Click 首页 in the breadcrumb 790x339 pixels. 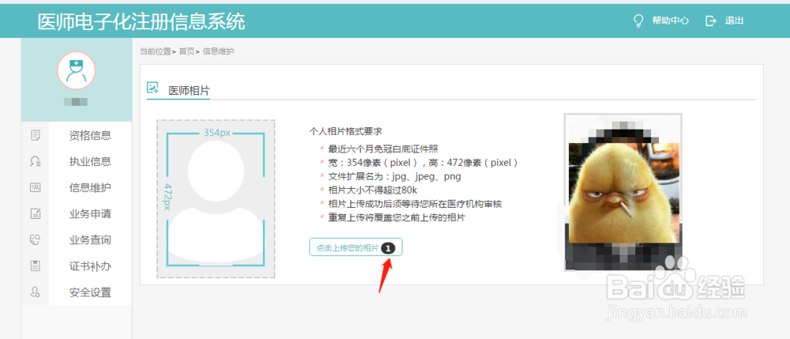(x=186, y=51)
